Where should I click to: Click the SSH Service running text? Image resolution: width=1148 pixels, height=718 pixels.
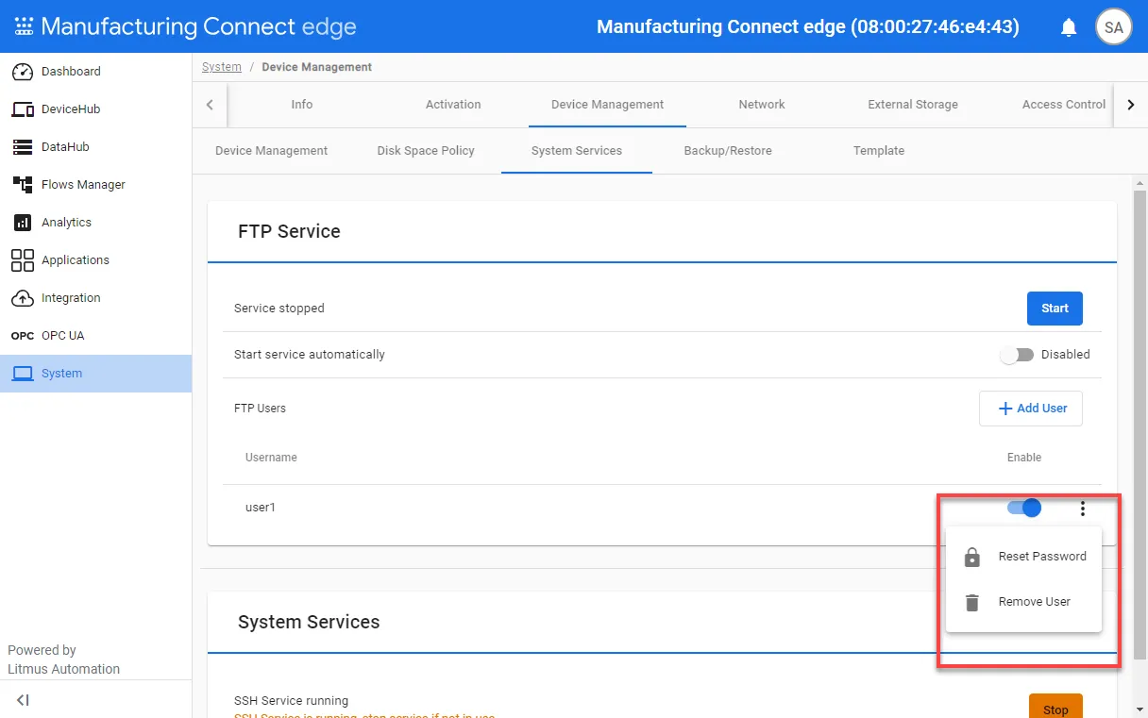point(291,701)
